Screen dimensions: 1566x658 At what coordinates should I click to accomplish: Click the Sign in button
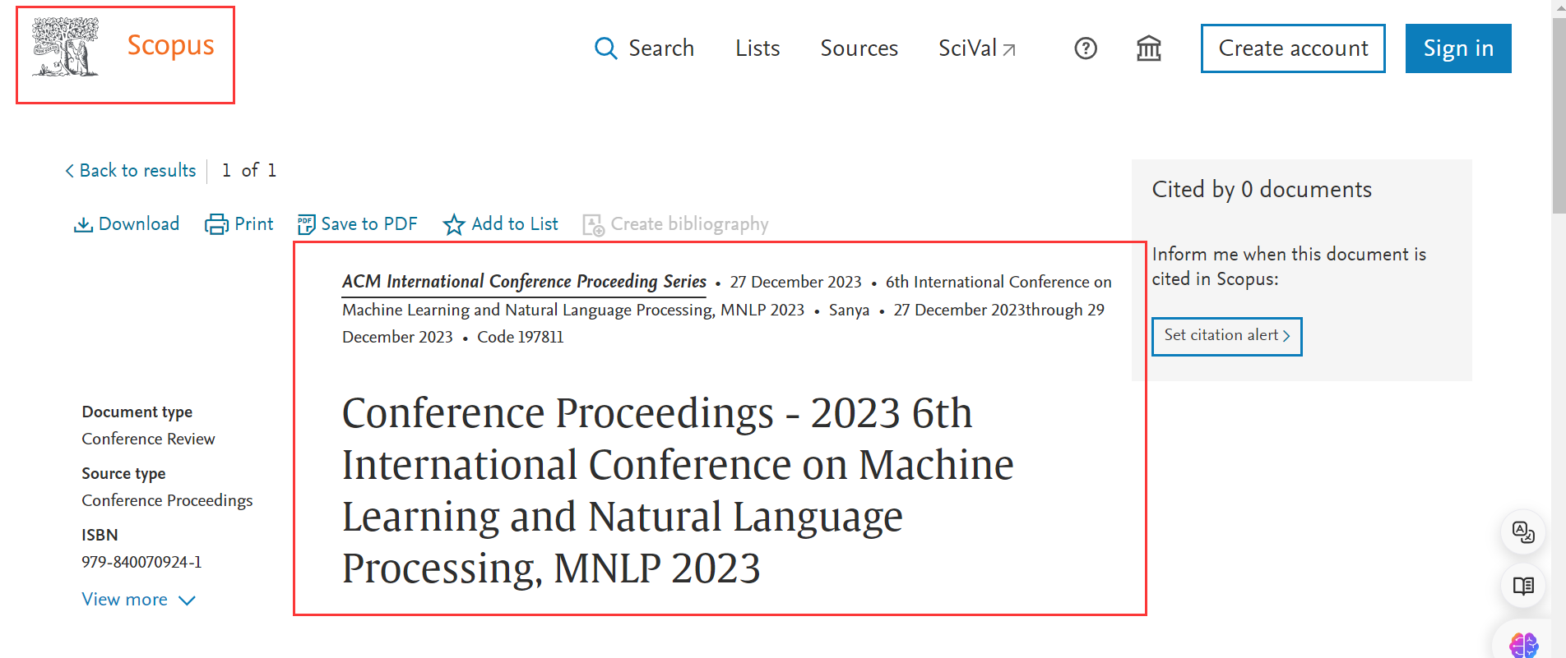(1457, 48)
